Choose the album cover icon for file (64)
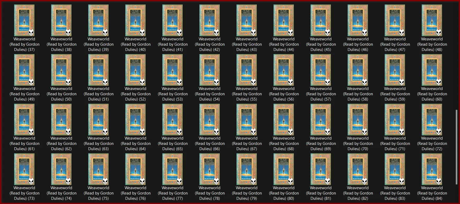 click(136, 120)
